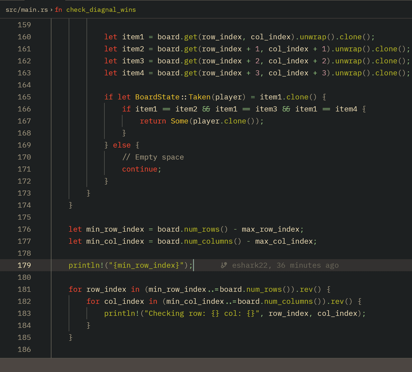Click the 'let item3' declaration line
The width and height of the screenshot is (412, 372).
(257, 61)
